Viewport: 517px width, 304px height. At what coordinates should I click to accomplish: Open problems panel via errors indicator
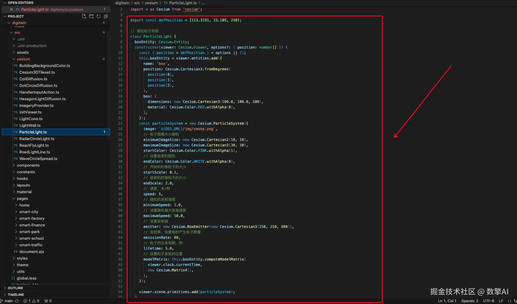pyautogui.click(x=31, y=301)
